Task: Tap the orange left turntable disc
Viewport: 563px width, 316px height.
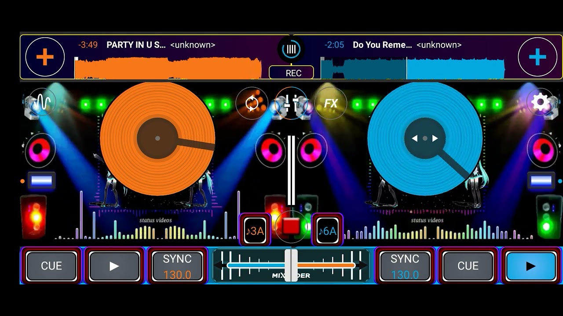Action: pos(157,138)
